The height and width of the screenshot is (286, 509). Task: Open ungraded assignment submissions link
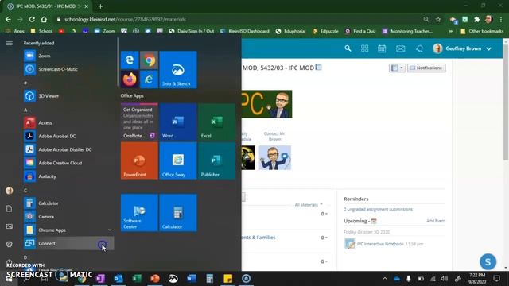pos(379,210)
